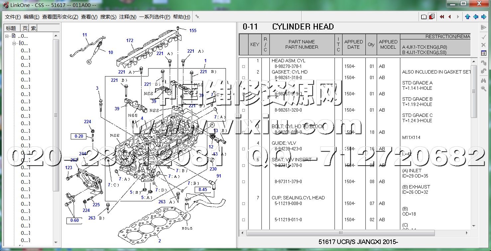Image resolution: width=491 pixels, height=251 pixels.
Task: Open the 文件(F) menu
Action: [13, 17]
